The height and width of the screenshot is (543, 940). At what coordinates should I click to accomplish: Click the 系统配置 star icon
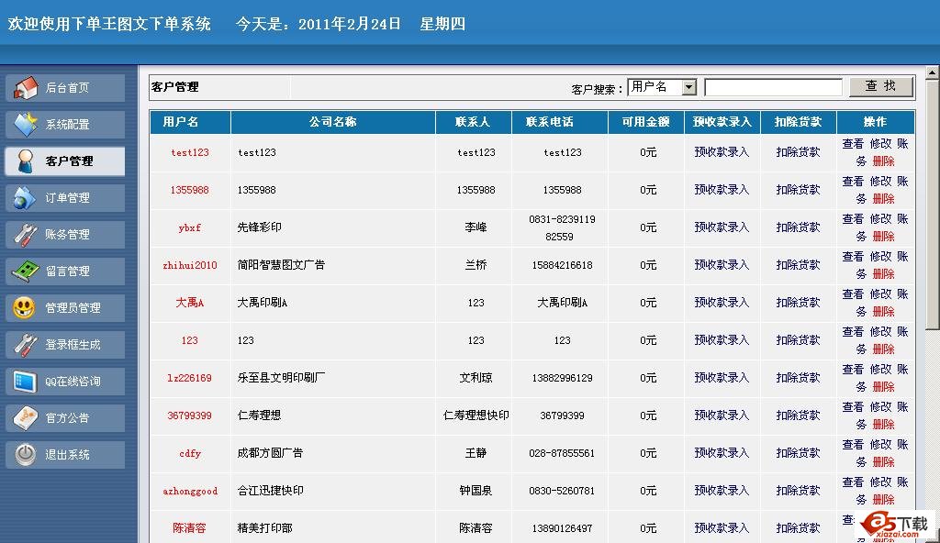(26, 124)
